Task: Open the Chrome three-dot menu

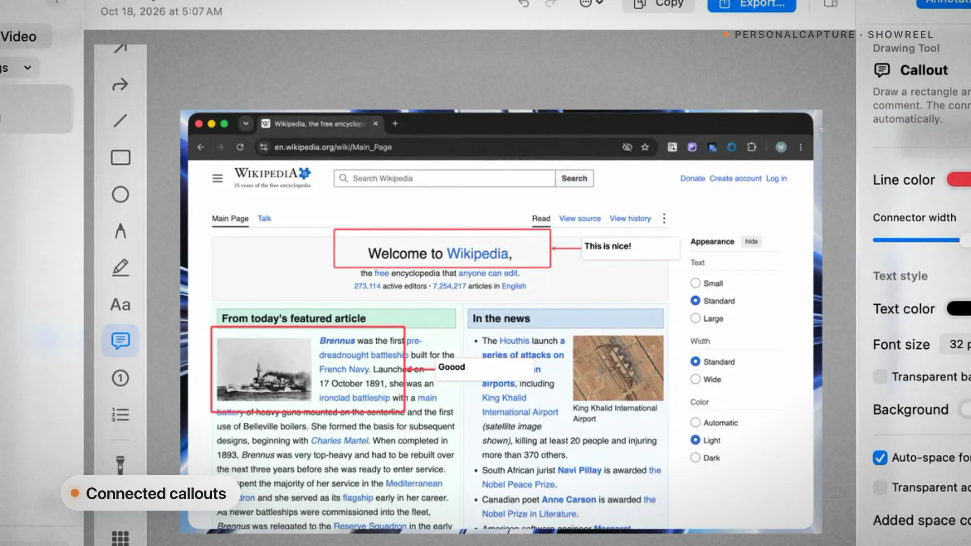Action: [x=801, y=147]
